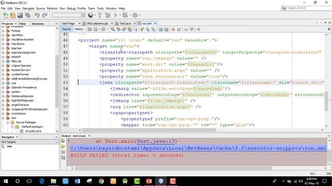Click the XSL Transformation arrow icon
Viewport: 332px width, 186px height.
pyautogui.click(x=199, y=29)
